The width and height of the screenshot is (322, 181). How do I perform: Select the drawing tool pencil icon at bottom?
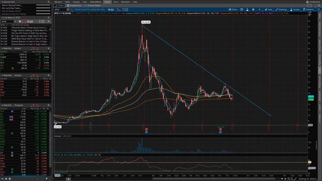295,179
